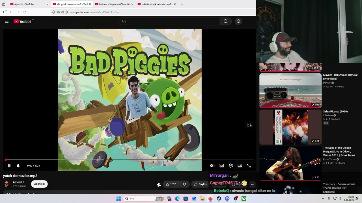The width and height of the screenshot is (362, 203).
Task: Open the Maviler - Deli Zaman title link
Action: pyautogui.click(x=340, y=77)
